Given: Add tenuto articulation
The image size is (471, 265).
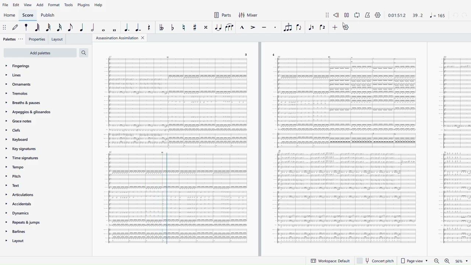Looking at the screenshot, I should (264, 28).
